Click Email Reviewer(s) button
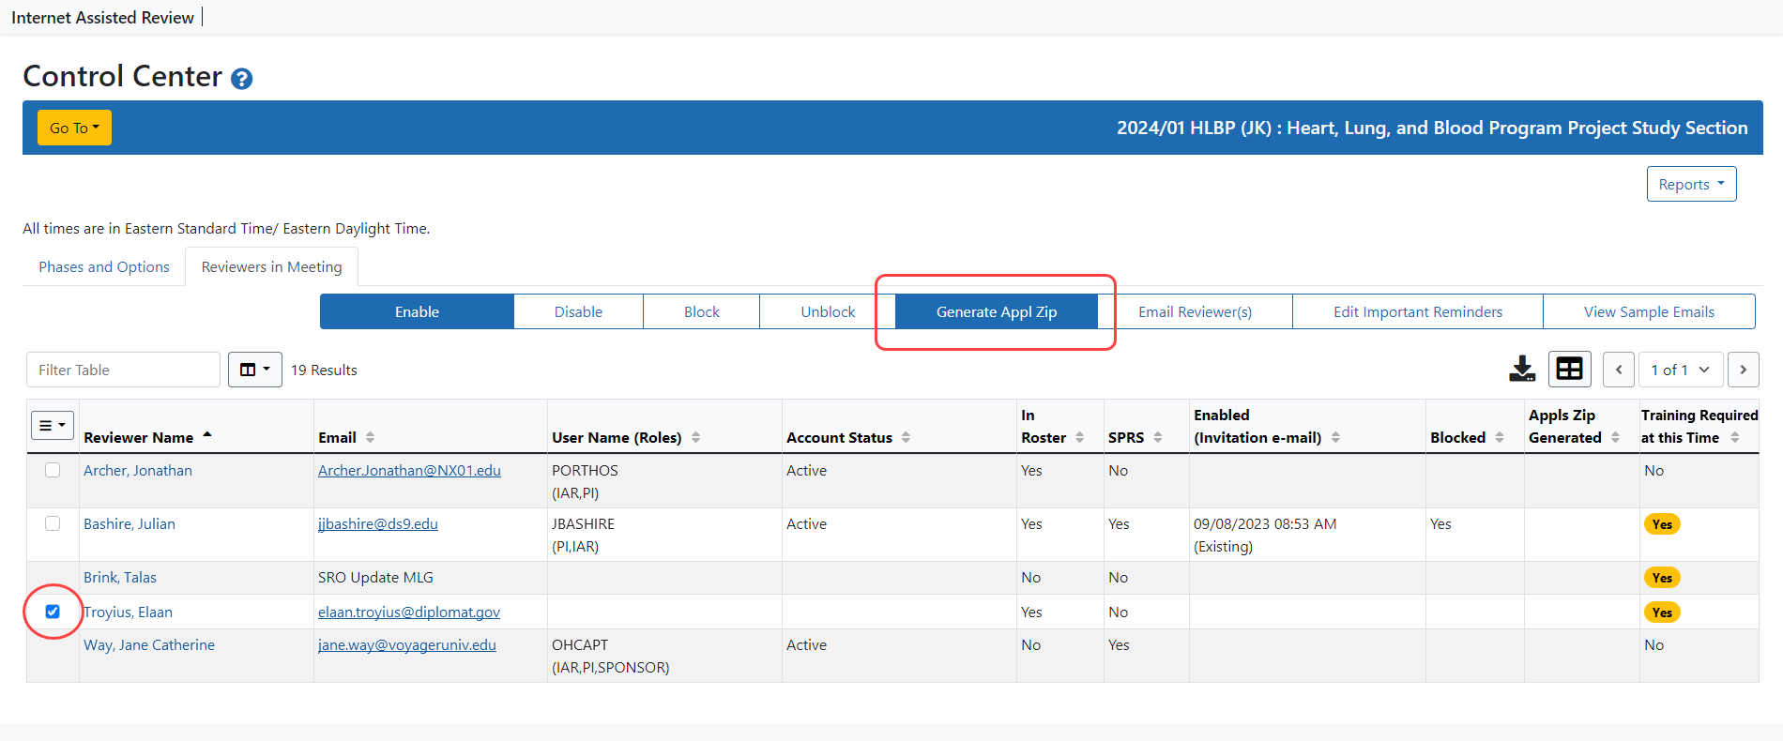The width and height of the screenshot is (1783, 741). [1195, 311]
